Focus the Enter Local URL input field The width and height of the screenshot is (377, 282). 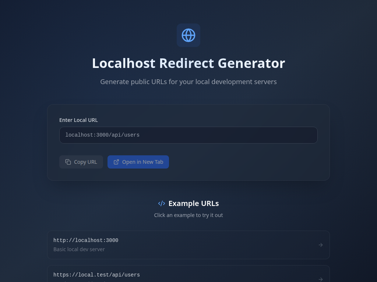pyautogui.click(x=188, y=135)
